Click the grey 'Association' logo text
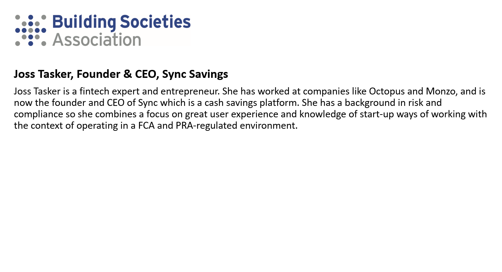Image resolution: width=502 pixels, height=272 pixels. pos(97,40)
